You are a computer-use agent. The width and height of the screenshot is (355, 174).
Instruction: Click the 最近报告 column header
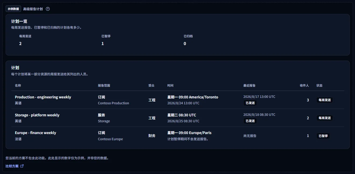click(x=249, y=85)
